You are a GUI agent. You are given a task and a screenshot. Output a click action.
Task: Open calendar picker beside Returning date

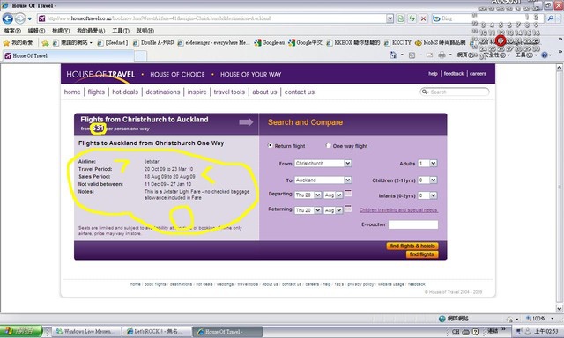[348, 209]
